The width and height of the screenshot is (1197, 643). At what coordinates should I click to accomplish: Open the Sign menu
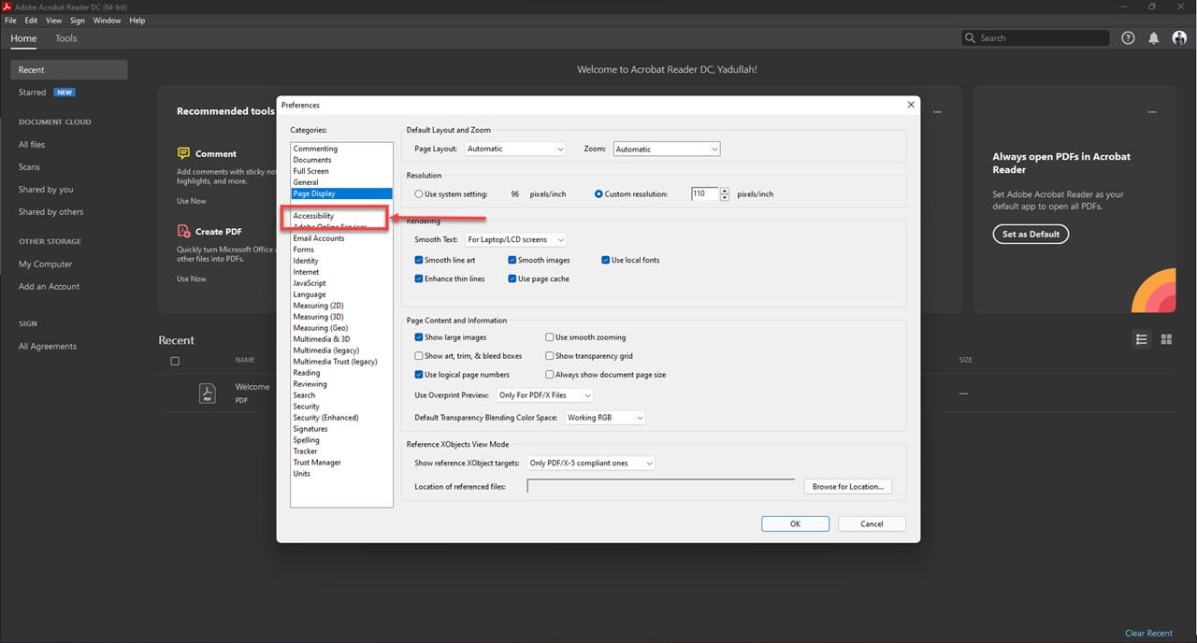tap(77, 21)
